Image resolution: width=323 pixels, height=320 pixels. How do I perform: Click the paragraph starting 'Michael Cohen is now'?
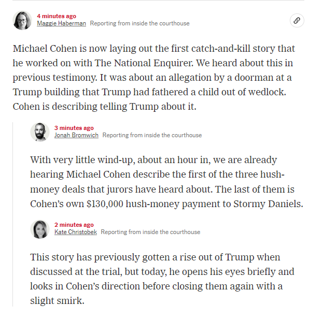tap(154, 78)
